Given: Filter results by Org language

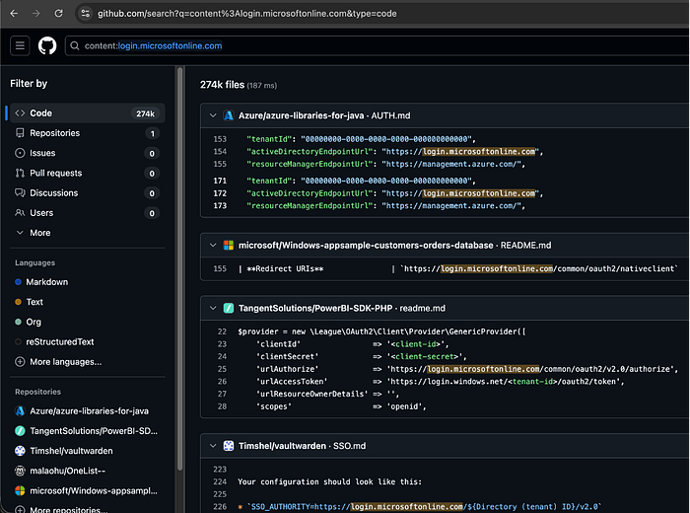Looking at the screenshot, I should point(34,322).
